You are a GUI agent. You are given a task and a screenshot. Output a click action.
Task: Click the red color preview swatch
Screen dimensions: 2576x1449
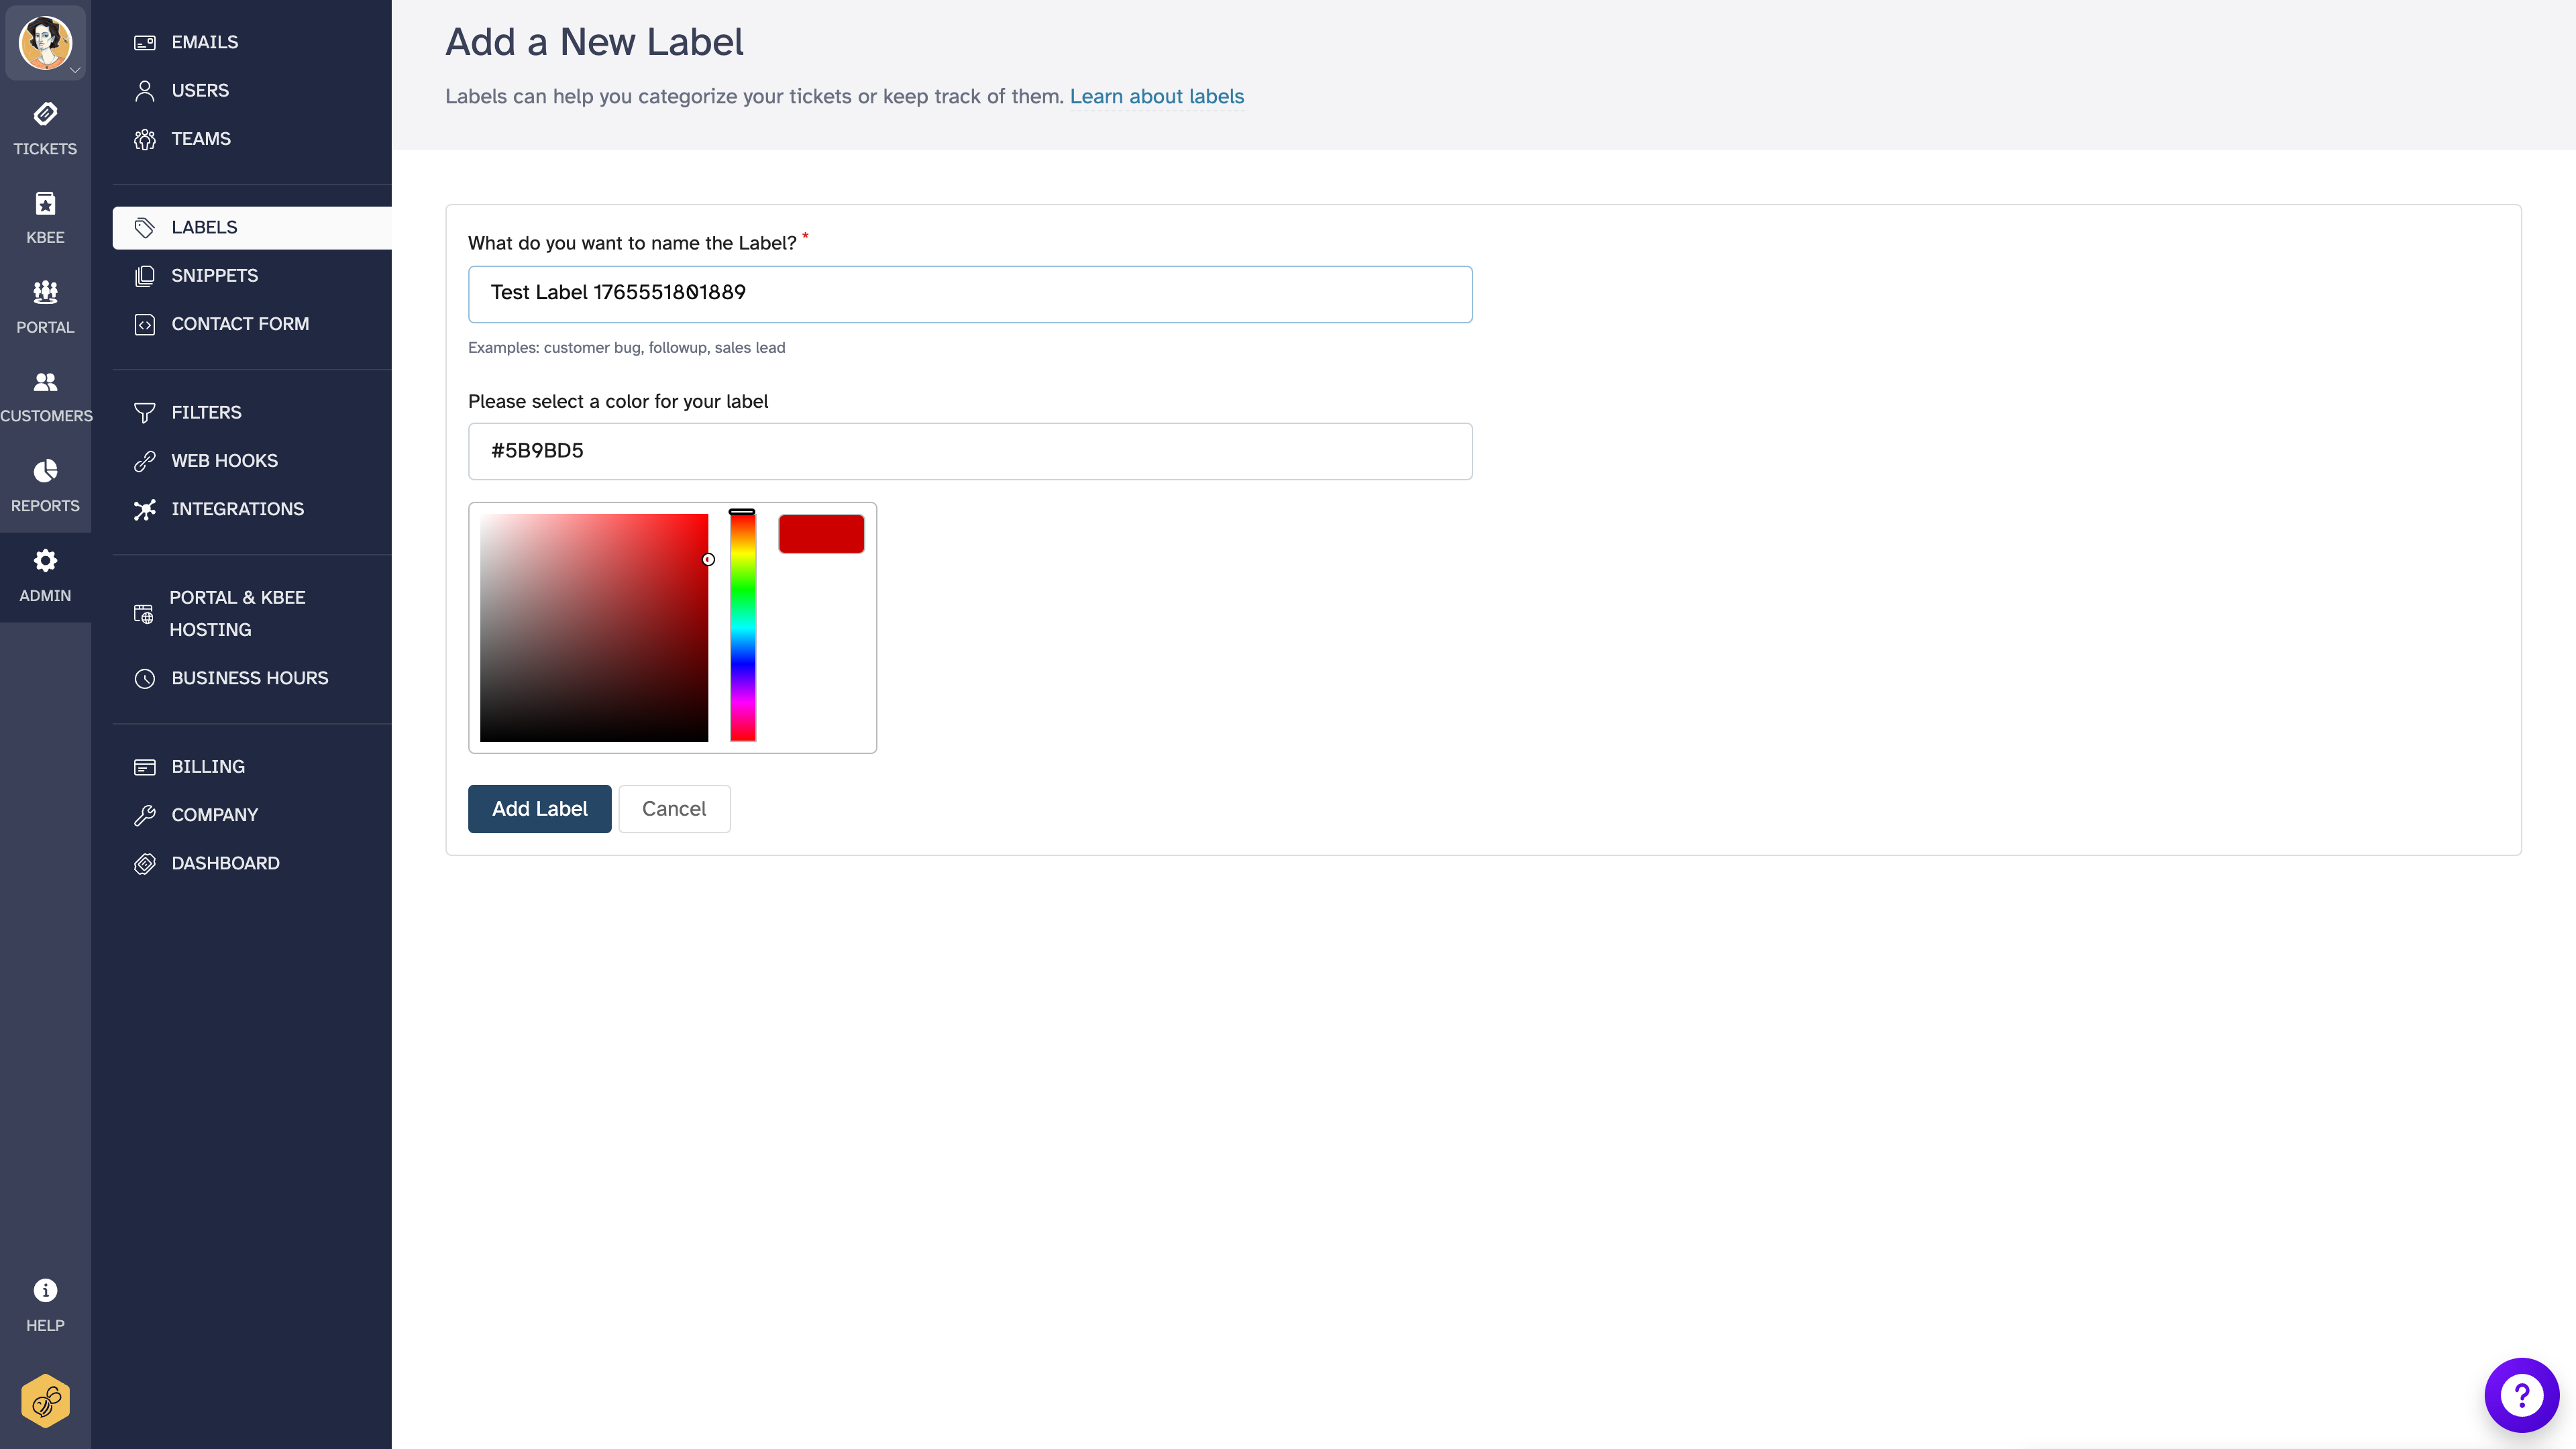click(x=821, y=533)
